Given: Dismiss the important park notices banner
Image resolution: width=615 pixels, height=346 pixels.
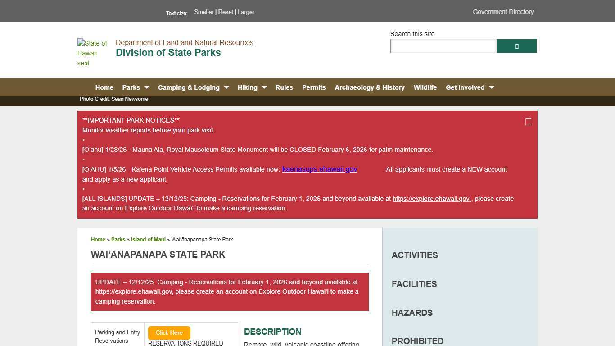Looking at the screenshot, I should tap(528, 122).
